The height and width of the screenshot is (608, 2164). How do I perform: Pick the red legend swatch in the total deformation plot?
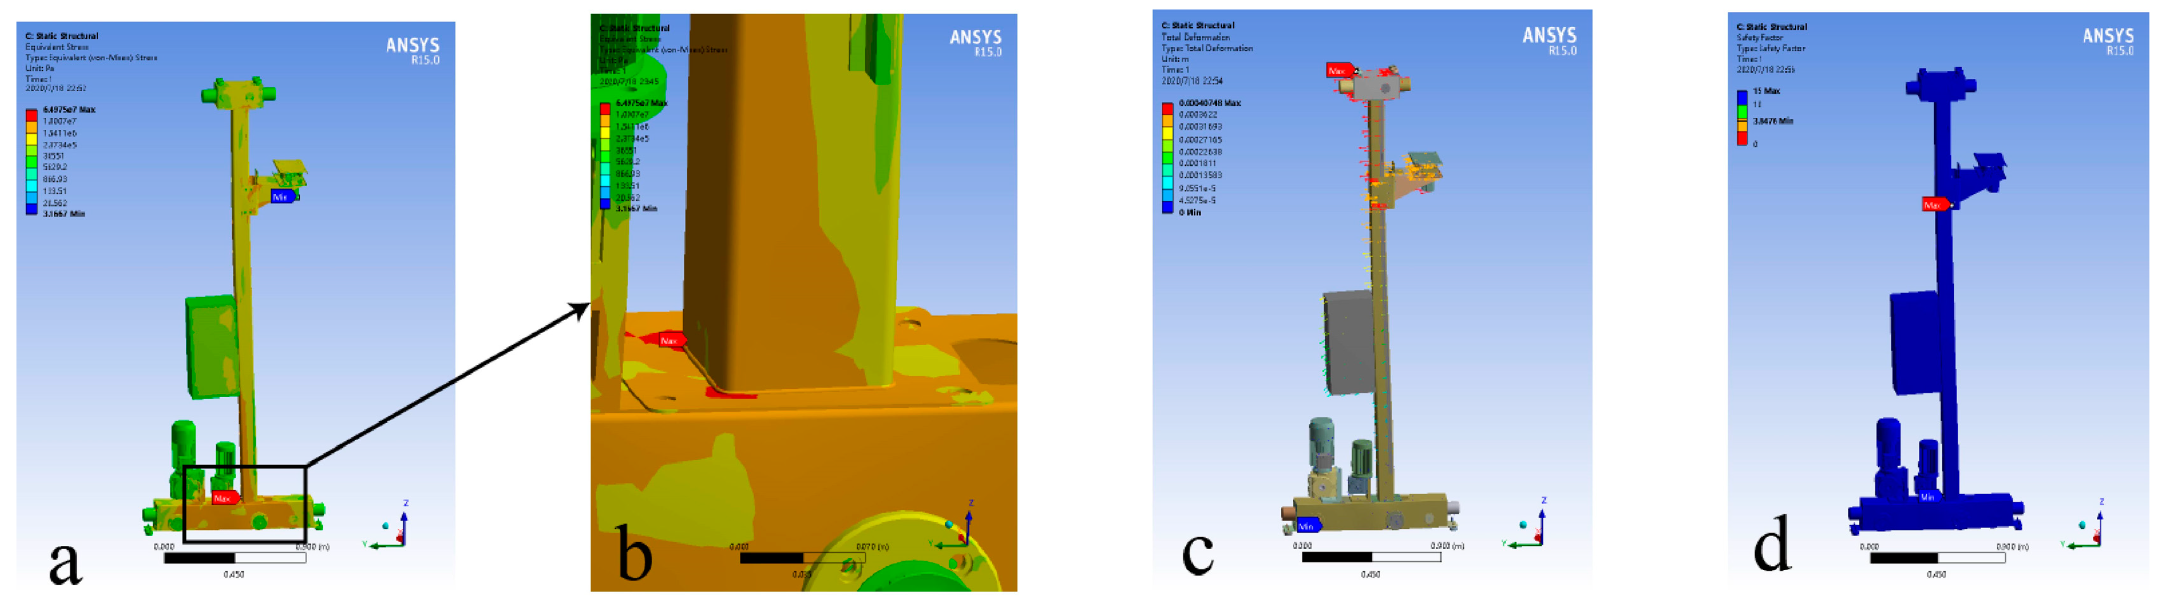1167,108
